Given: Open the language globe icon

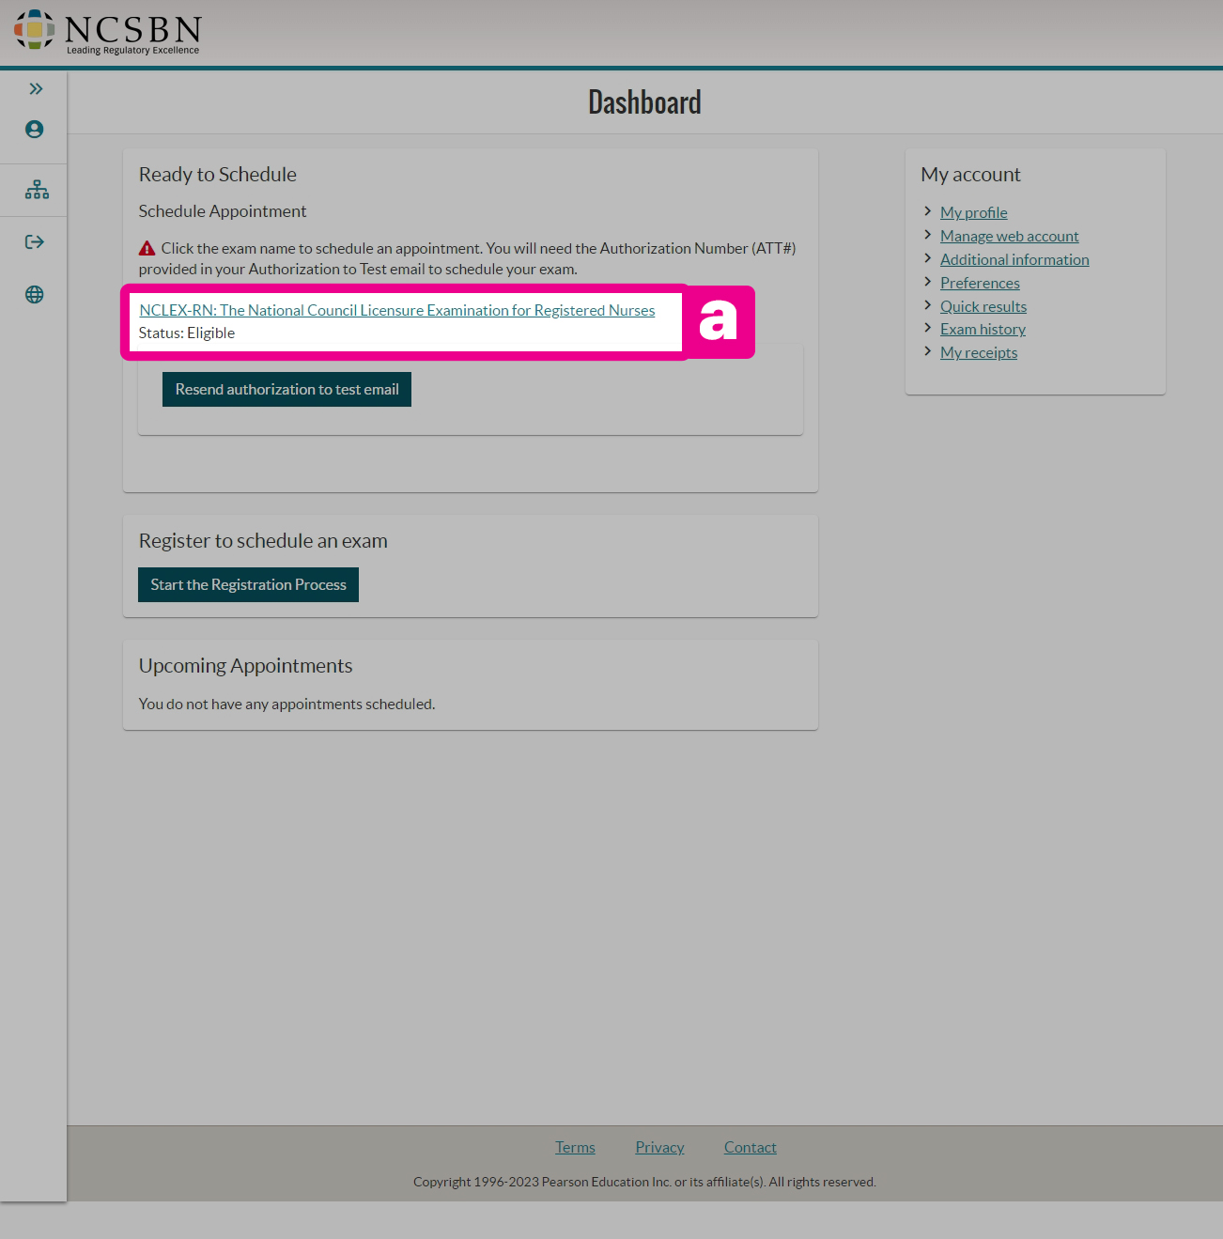Looking at the screenshot, I should 35,295.
